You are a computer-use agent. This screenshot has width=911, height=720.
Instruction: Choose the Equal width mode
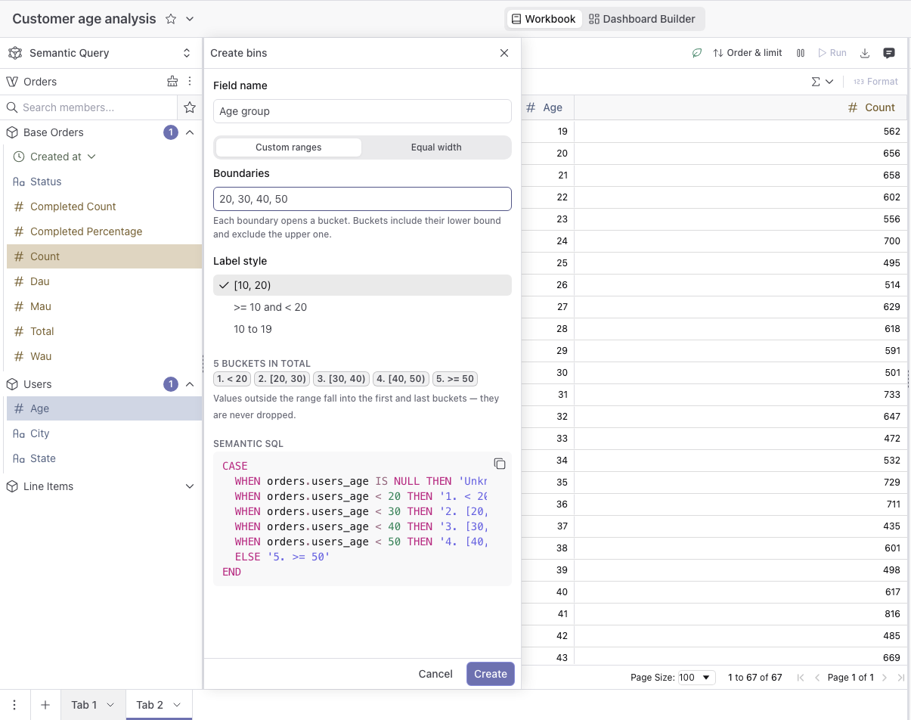[x=436, y=147]
